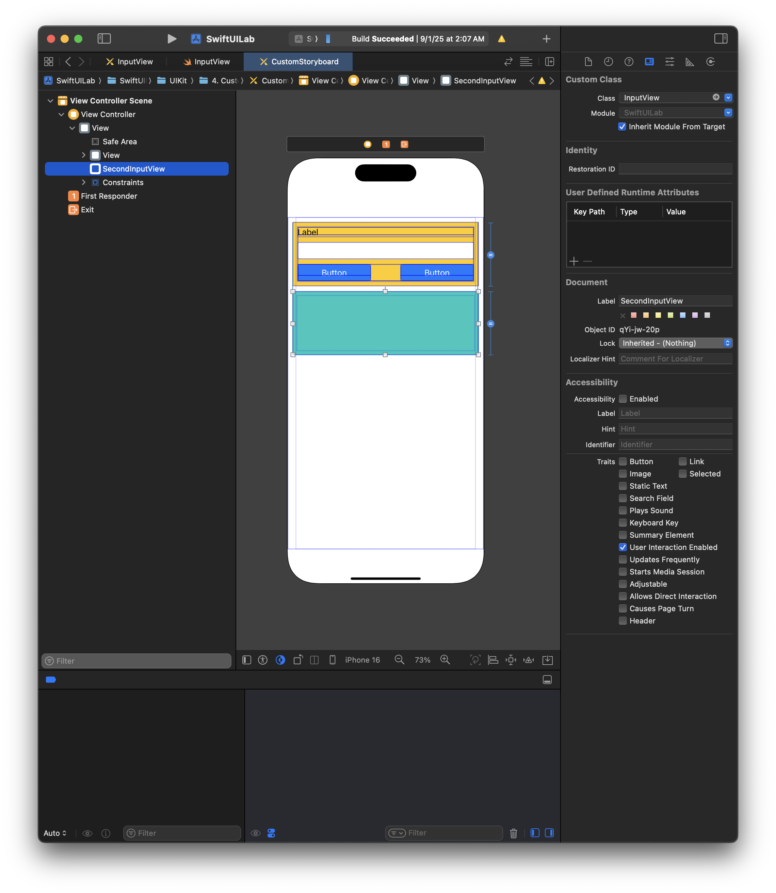Select First Responder in the outline
Image resolution: width=776 pixels, height=893 pixels.
click(x=109, y=196)
